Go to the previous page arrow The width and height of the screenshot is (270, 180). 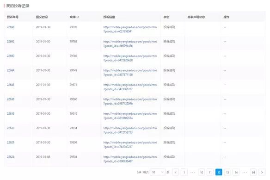(176, 172)
